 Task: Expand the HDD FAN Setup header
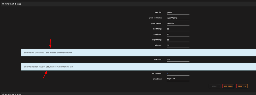point(129,94)
